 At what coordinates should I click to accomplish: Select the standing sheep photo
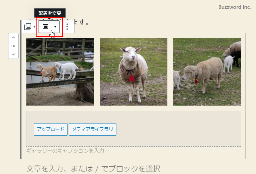(134, 72)
